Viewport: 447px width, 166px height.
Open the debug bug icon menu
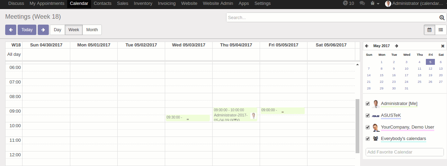[x=375, y=3]
